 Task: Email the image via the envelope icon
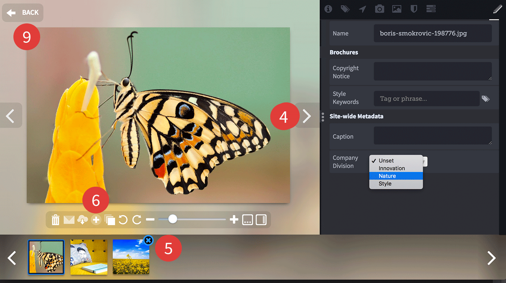pos(69,220)
